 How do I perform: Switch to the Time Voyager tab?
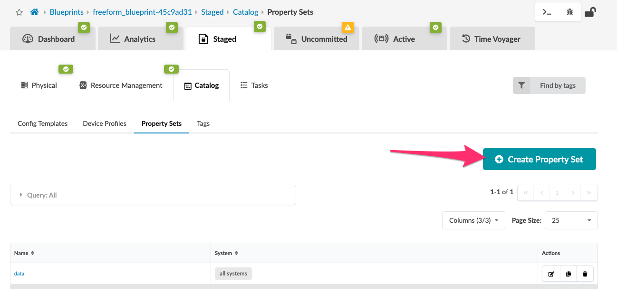tap(491, 39)
